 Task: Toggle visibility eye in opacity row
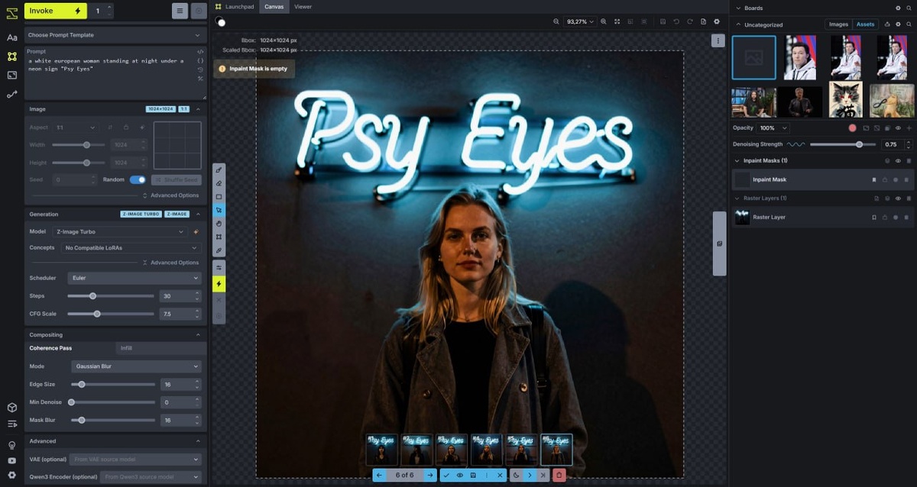[x=898, y=128]
